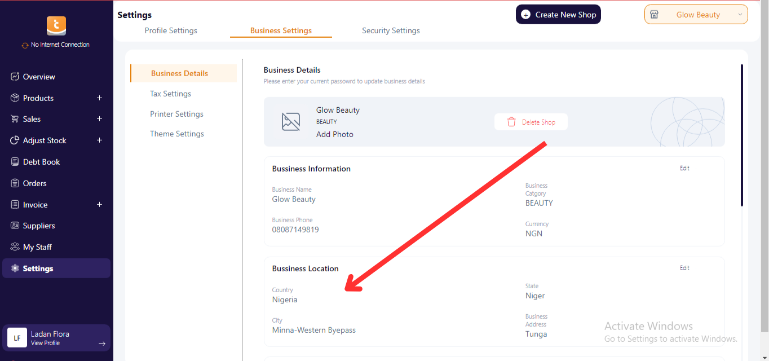Click the shop storefront icon beside Glow Beauty
Screen dimensions: 769x361
click(654, 15)
